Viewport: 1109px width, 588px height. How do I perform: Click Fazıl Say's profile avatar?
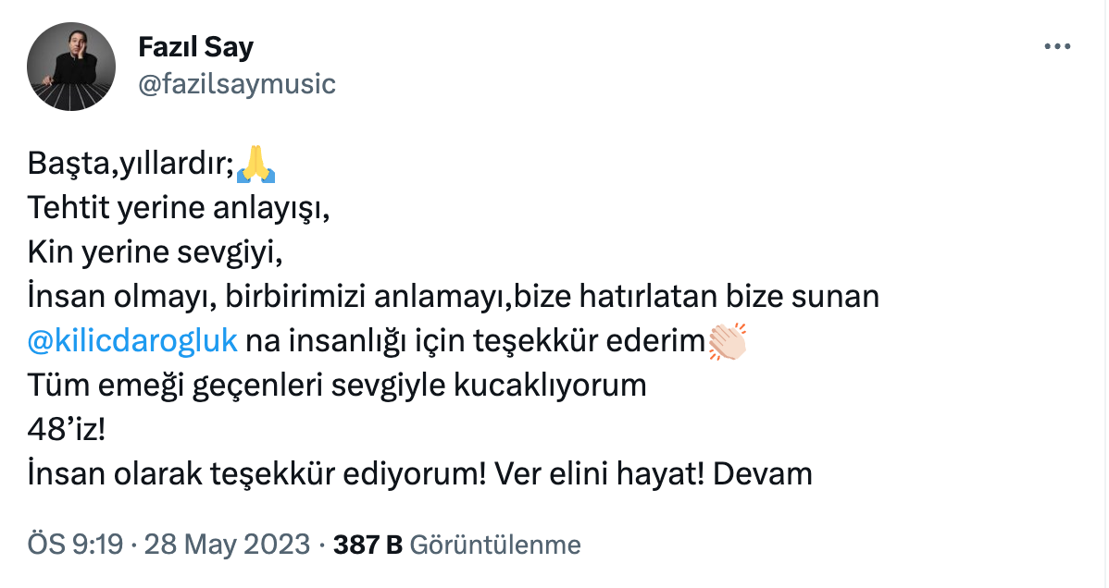[70, 66]
